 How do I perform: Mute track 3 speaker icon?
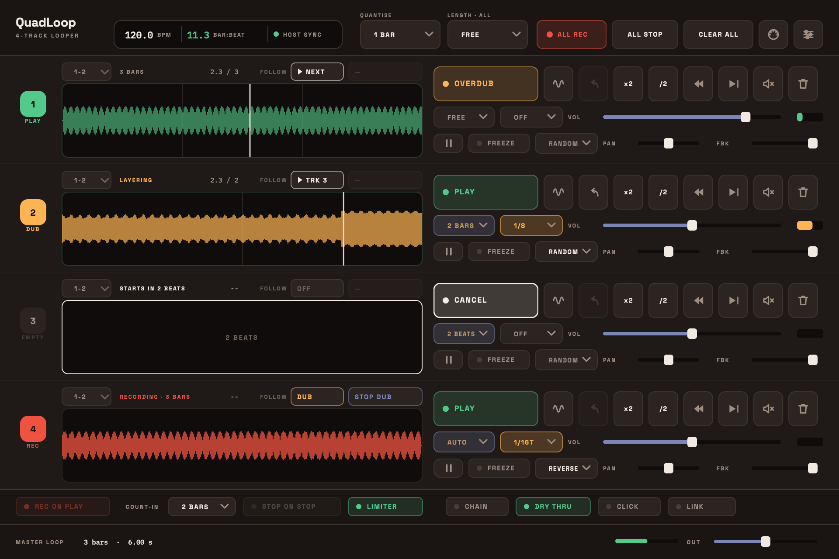tap(768, 300)
